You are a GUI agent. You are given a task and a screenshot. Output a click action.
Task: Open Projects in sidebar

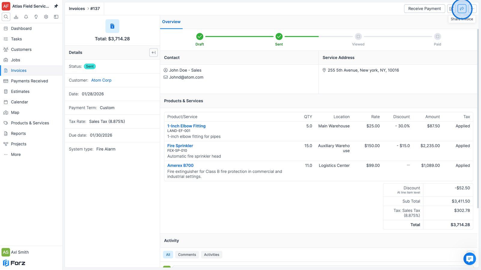tap(31, 144)
